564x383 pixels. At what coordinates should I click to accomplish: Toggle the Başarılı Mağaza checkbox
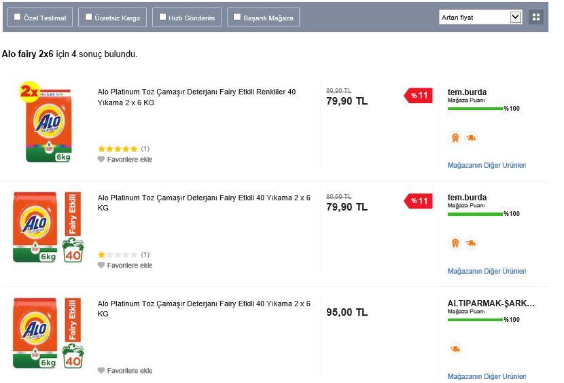[237, 16]
